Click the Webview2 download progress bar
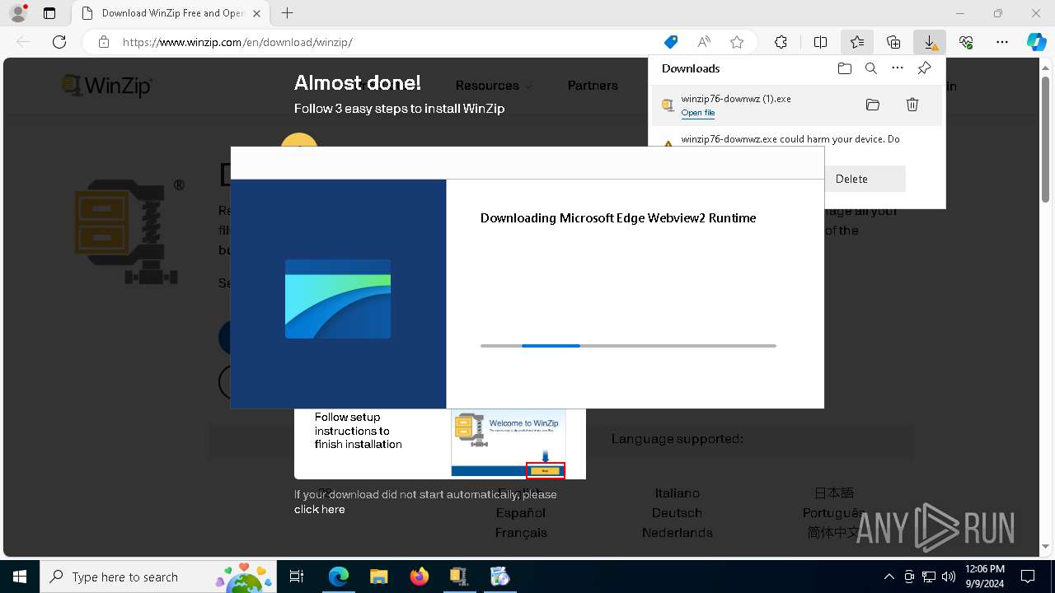Screen dimensions: 1055x593 click(x=628, y=346)
